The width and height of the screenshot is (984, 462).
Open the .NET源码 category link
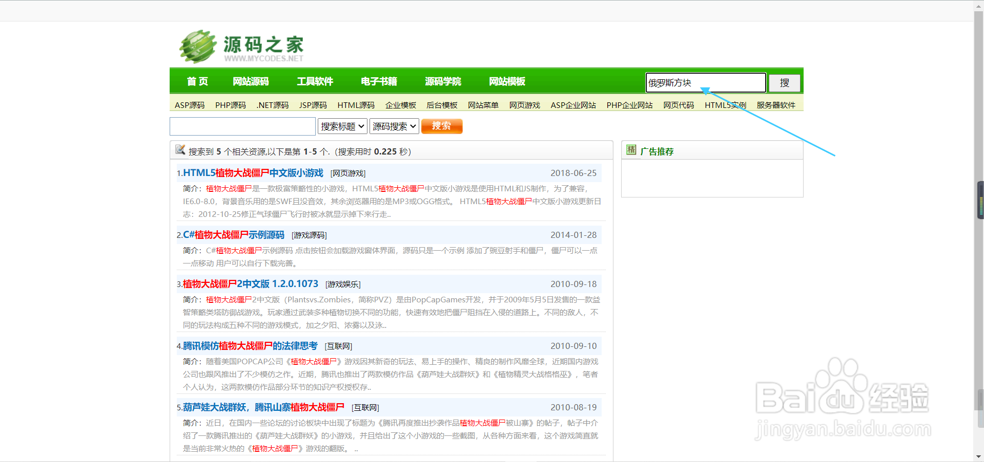tap(273, 105)
